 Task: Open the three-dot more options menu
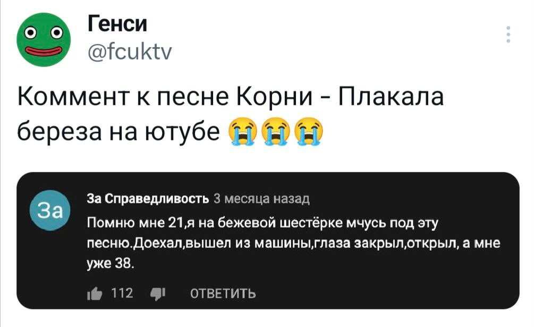click(x=508, y=34)
